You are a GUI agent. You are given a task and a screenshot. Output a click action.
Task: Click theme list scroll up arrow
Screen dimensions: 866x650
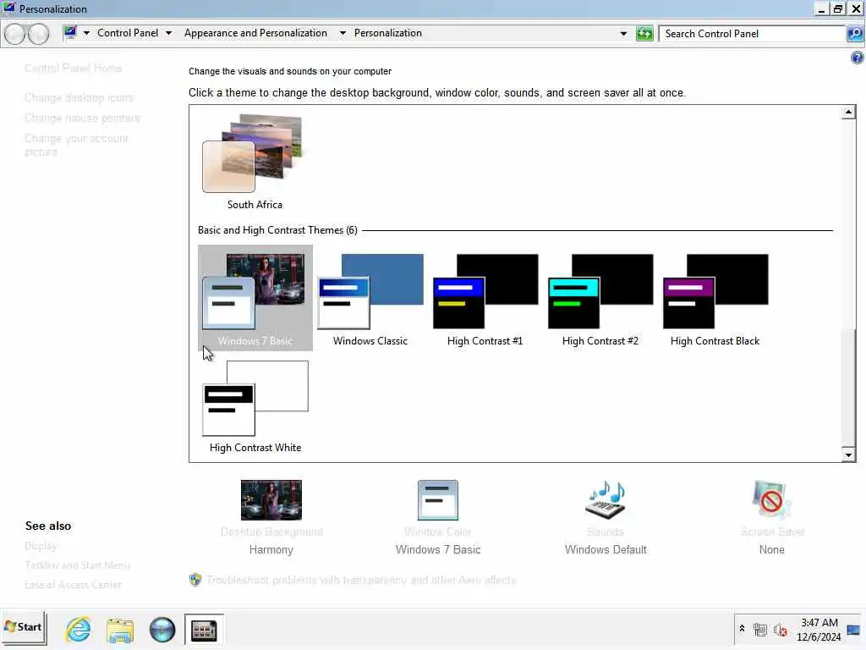point(848,113)
